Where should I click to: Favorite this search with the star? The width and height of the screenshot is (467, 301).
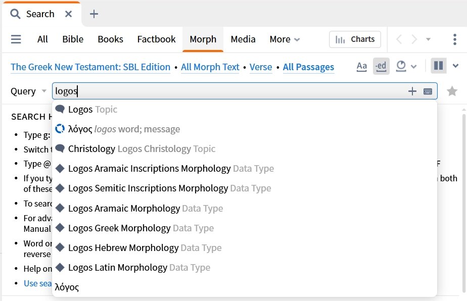point(452,91)
